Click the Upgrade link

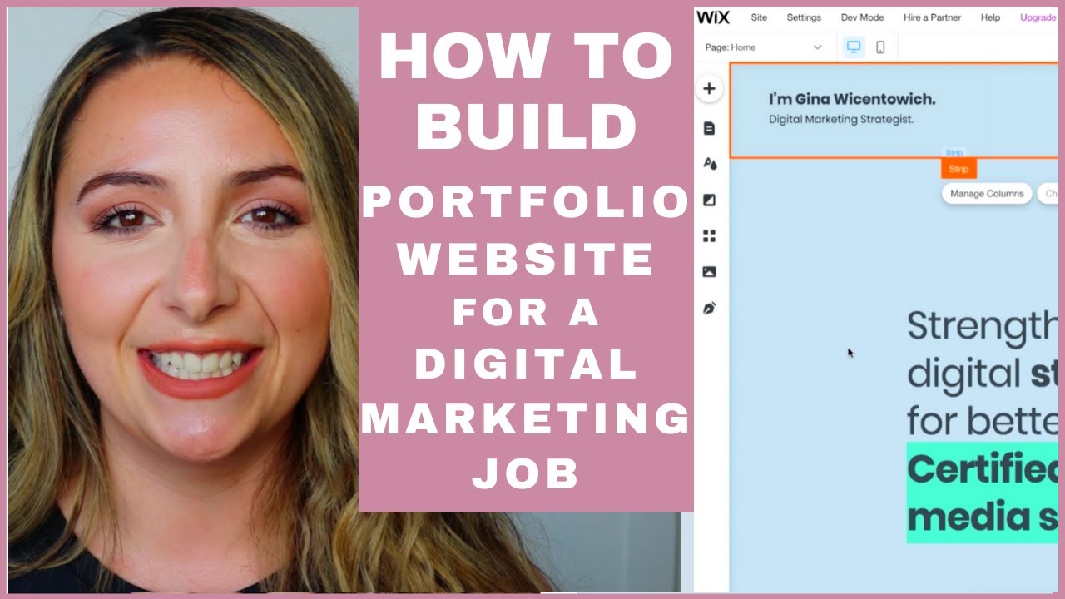pos(1038,17)
